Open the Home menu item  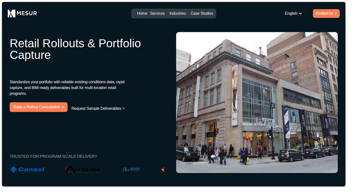(142, 13)
